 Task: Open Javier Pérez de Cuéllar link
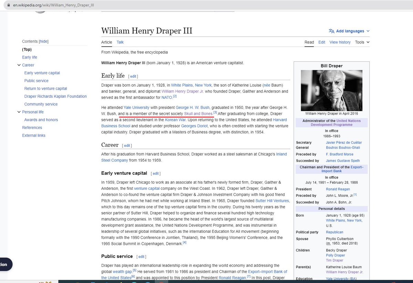tap(344, 143)
